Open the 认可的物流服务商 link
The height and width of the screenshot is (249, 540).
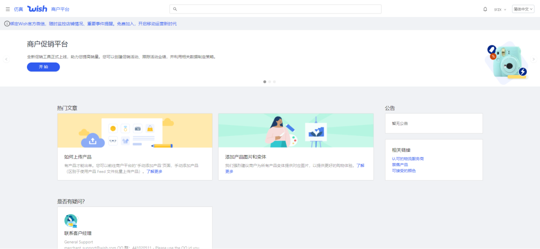coord(407,158)
